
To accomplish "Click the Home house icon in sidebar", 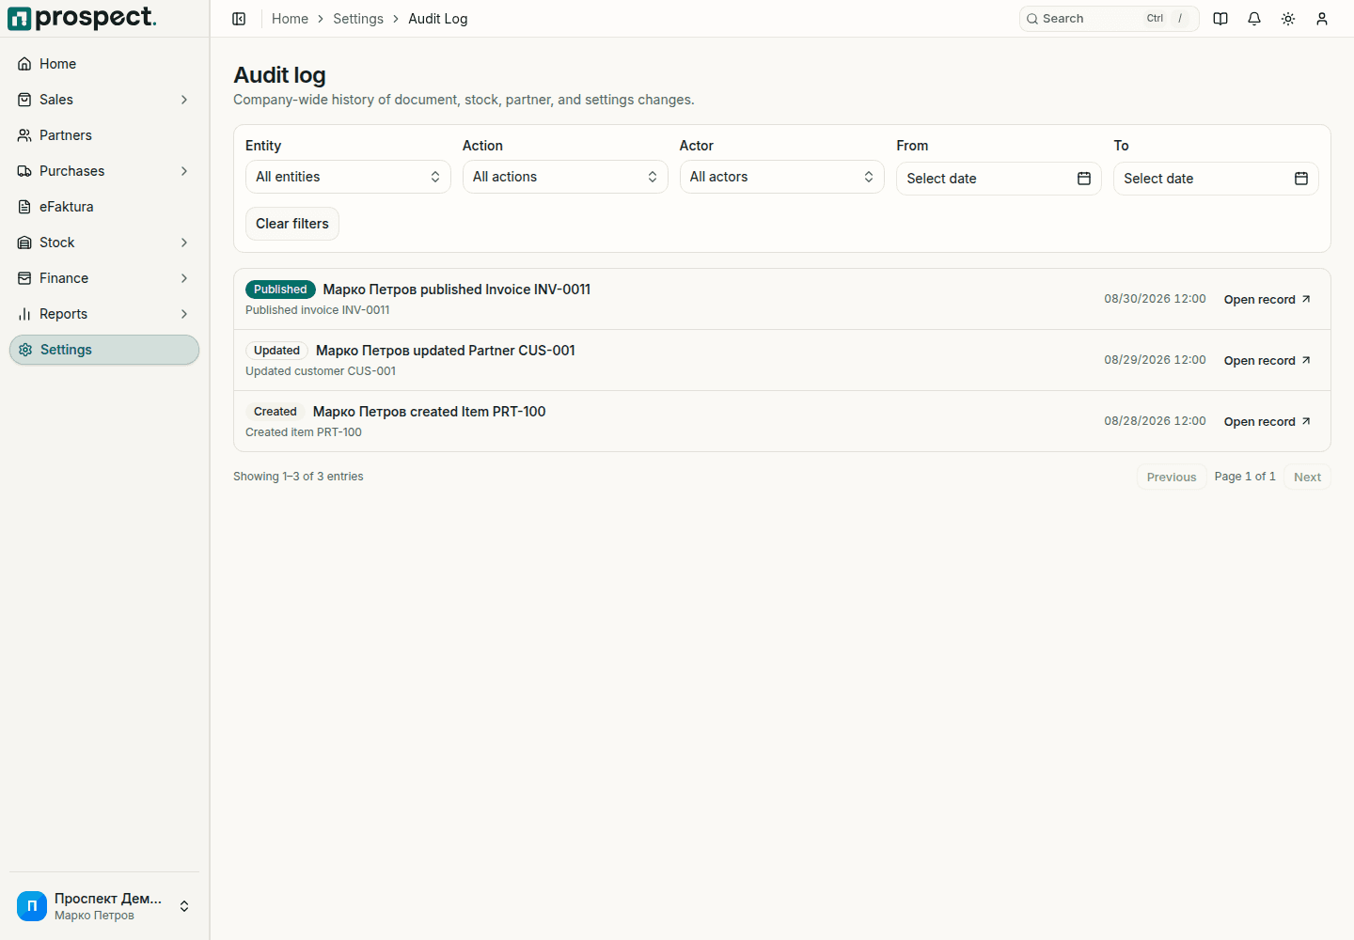I will tap(24, 64).
